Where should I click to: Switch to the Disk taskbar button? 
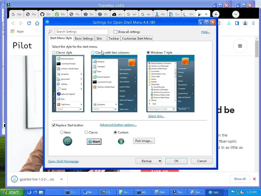click(161, 192)
